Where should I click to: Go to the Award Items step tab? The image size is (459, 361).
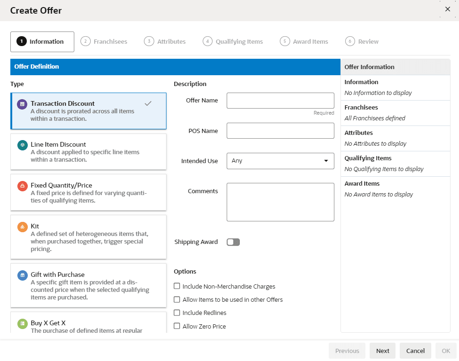304,41
